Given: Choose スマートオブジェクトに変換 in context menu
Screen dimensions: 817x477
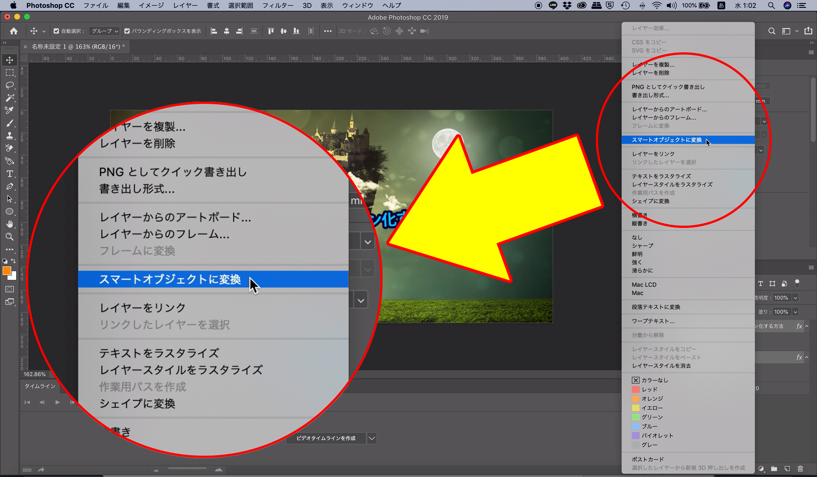Looking at the screenshot, I should click(x=688, y=140).
